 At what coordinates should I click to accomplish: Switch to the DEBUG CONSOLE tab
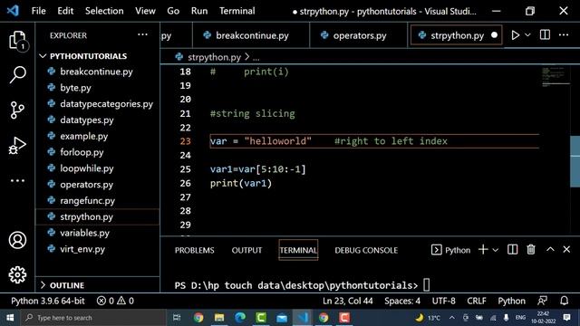pos(366,250)
